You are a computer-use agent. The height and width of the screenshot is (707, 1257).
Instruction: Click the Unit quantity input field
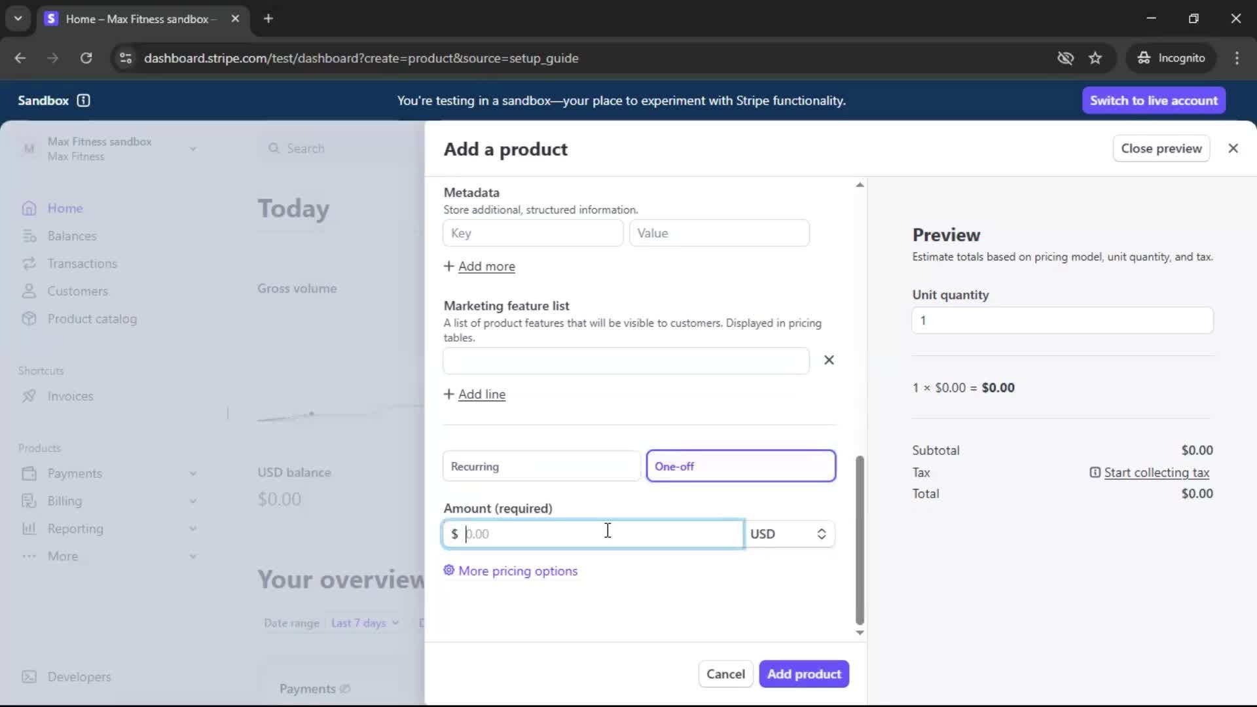[1062, 321]
